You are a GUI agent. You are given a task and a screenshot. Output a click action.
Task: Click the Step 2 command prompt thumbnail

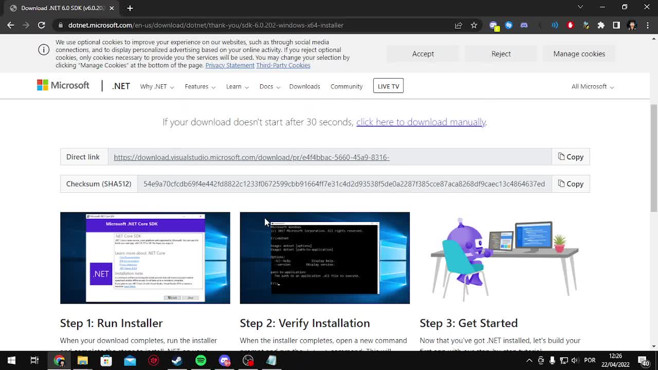click(x=324, y=258)
